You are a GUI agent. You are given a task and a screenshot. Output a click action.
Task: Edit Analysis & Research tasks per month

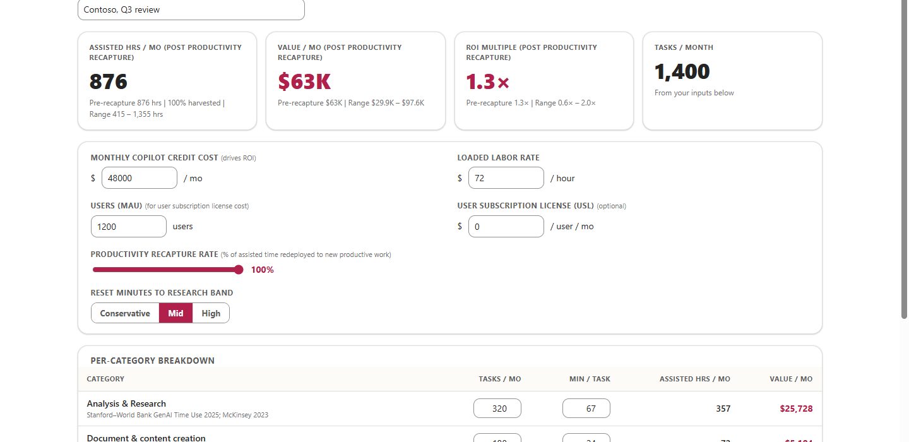pyautogui.click(x=497, y=409)
